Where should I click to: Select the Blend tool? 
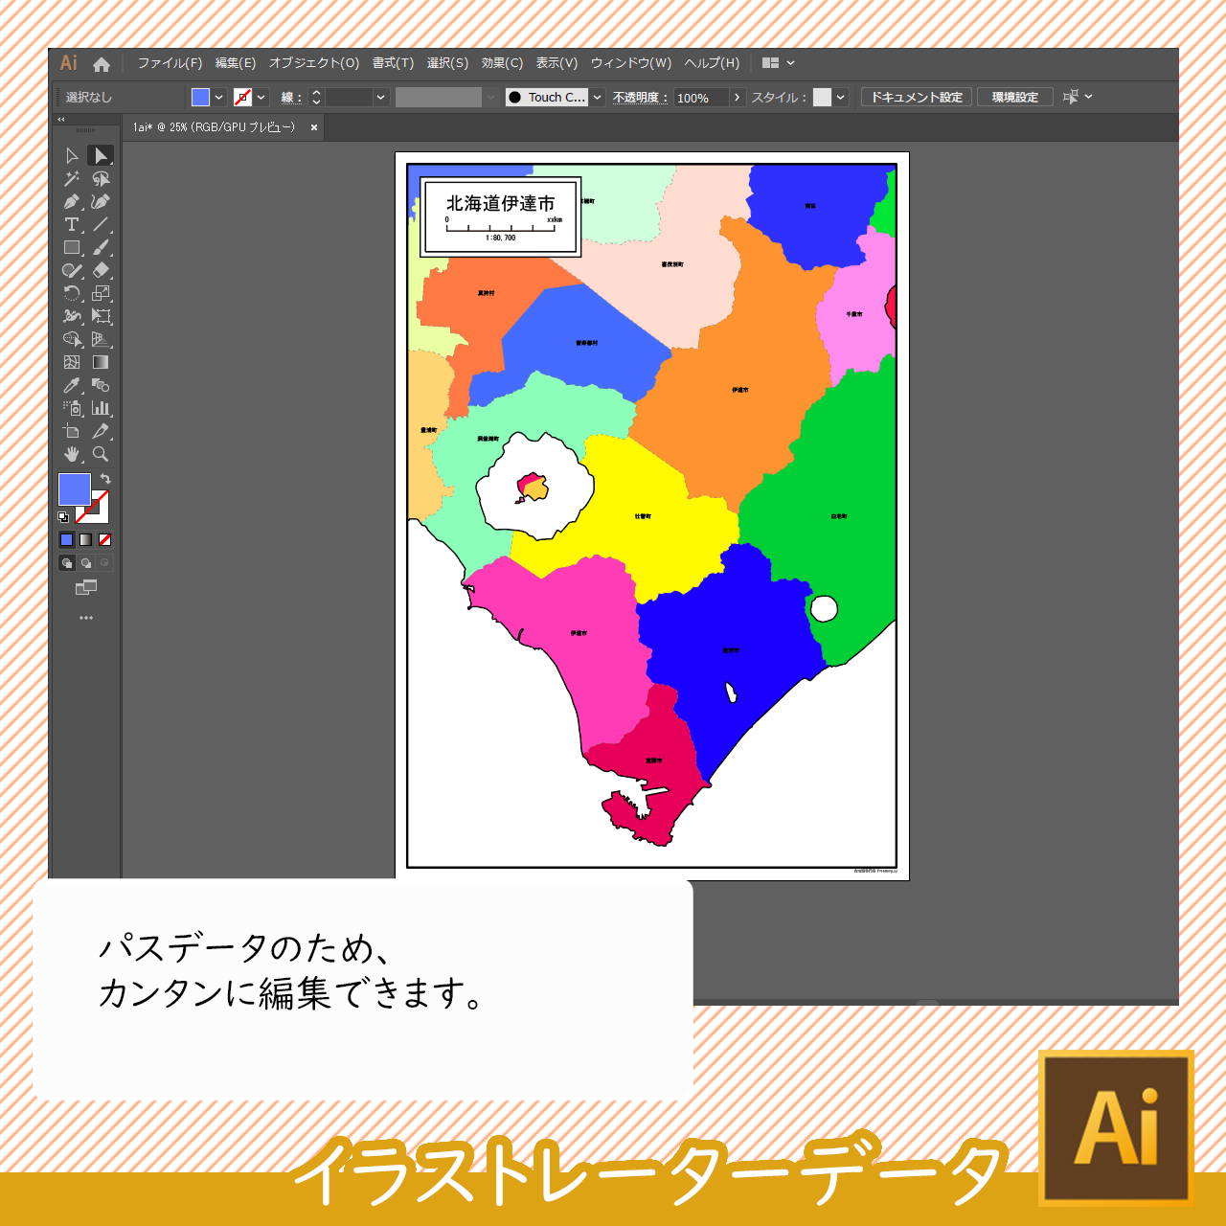tap(101, 385)
